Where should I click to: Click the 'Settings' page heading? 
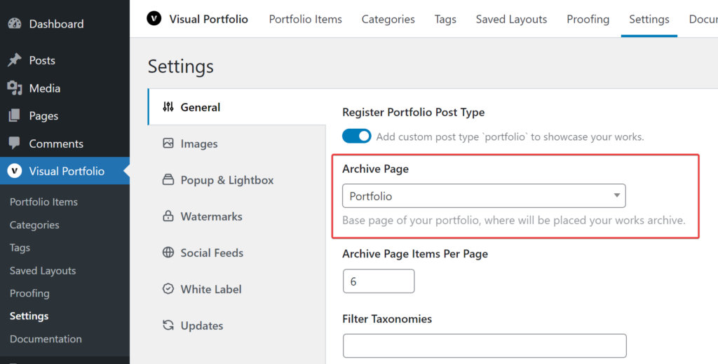coord(181,66)
